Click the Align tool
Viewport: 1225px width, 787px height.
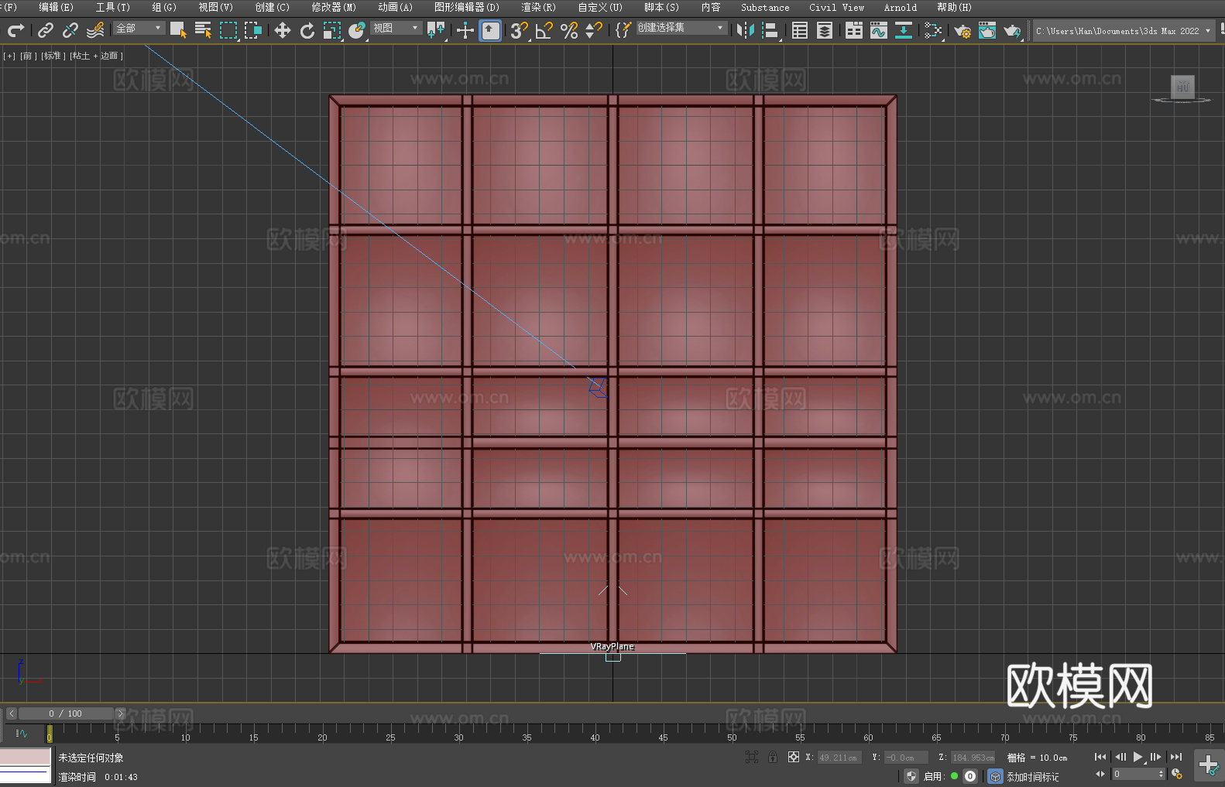[770, 30]
